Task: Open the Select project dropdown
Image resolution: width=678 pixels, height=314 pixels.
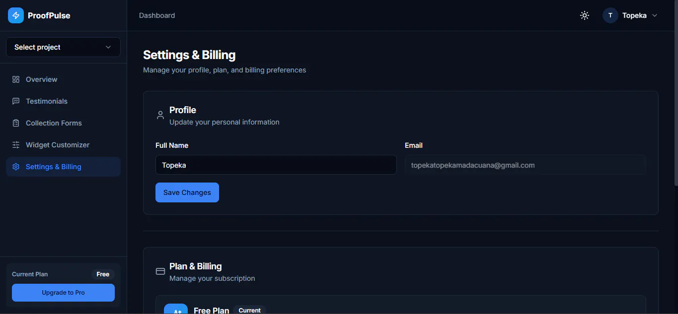Action: [x=63, y=47]
